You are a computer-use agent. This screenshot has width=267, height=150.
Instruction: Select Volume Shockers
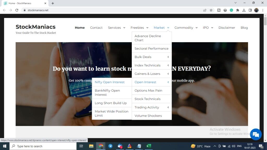(152, 116)
